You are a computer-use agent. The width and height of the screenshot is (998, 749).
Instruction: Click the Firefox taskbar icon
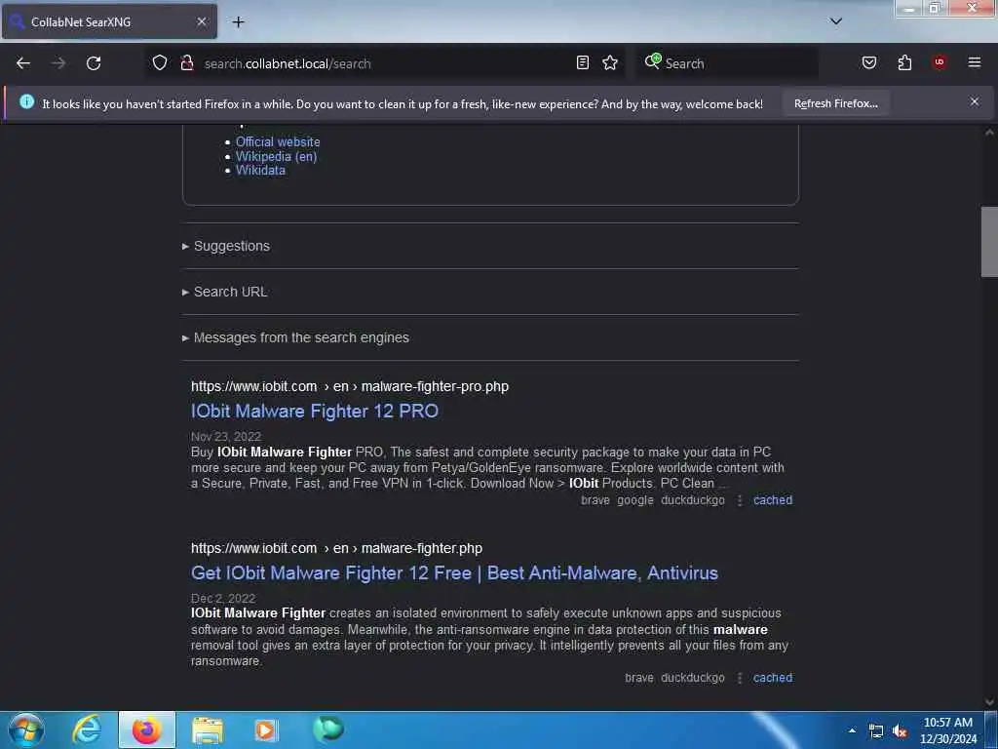coord(146,729)
